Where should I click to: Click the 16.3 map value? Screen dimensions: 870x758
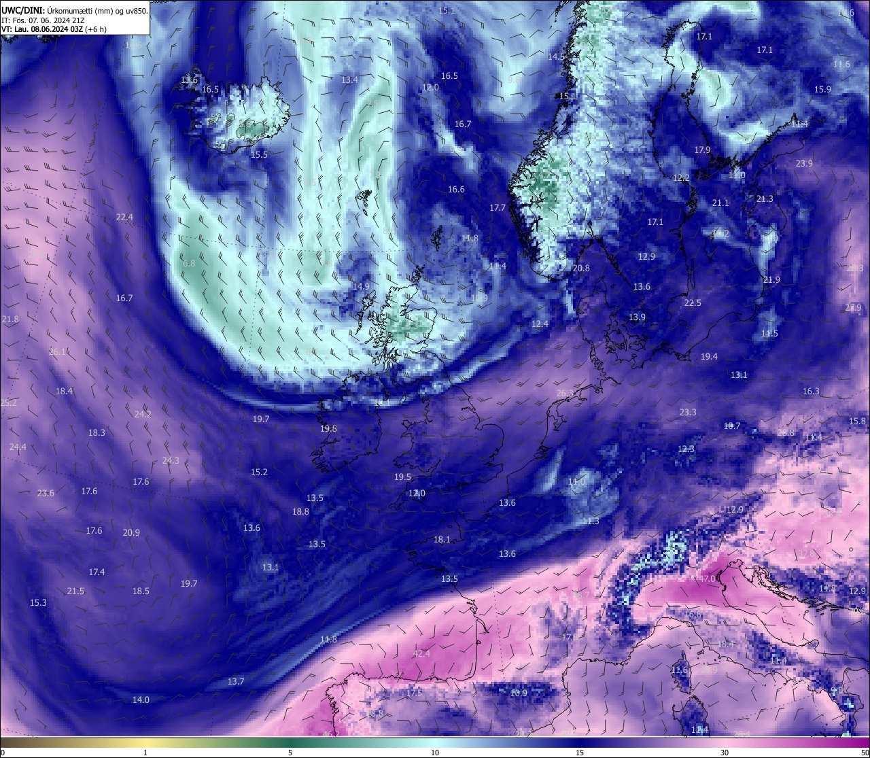coord(811,392)
